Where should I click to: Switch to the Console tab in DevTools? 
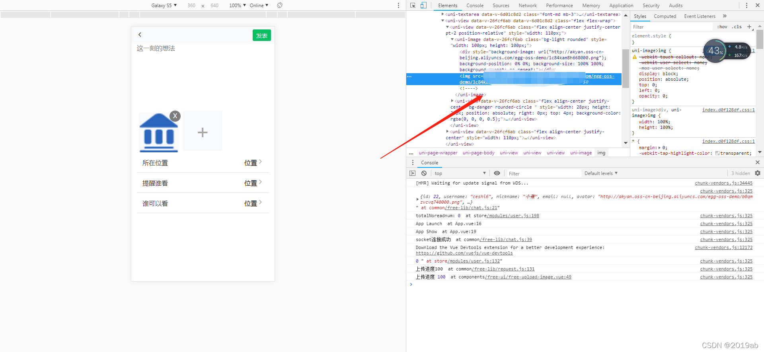[x=475, y=6]
